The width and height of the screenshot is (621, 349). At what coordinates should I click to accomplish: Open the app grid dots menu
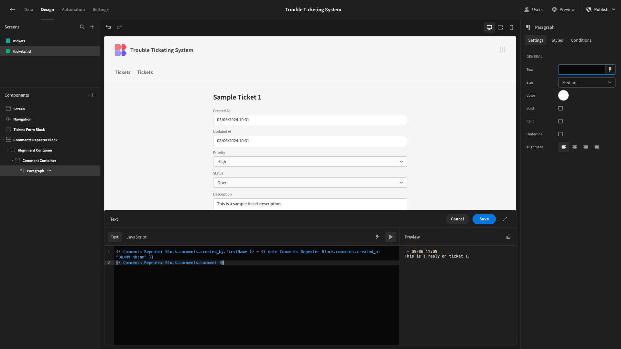pos(502,50)
